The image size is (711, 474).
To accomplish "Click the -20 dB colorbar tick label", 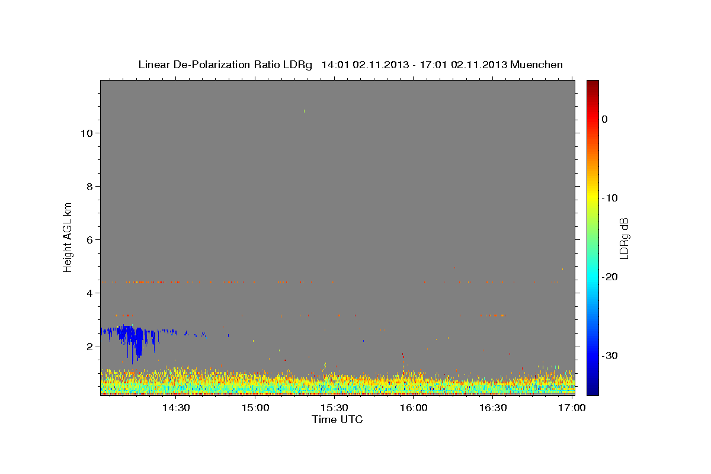I will 610,277.
